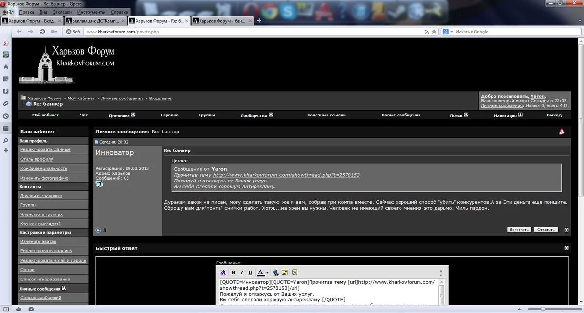Open Редактировать данные in sidebar

coord(45,150)
